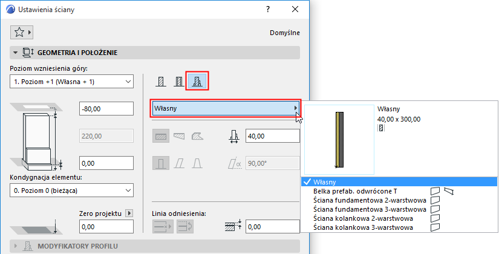
Task: Click the top offset field showing -80,00
Action: [x=106, y=109]
